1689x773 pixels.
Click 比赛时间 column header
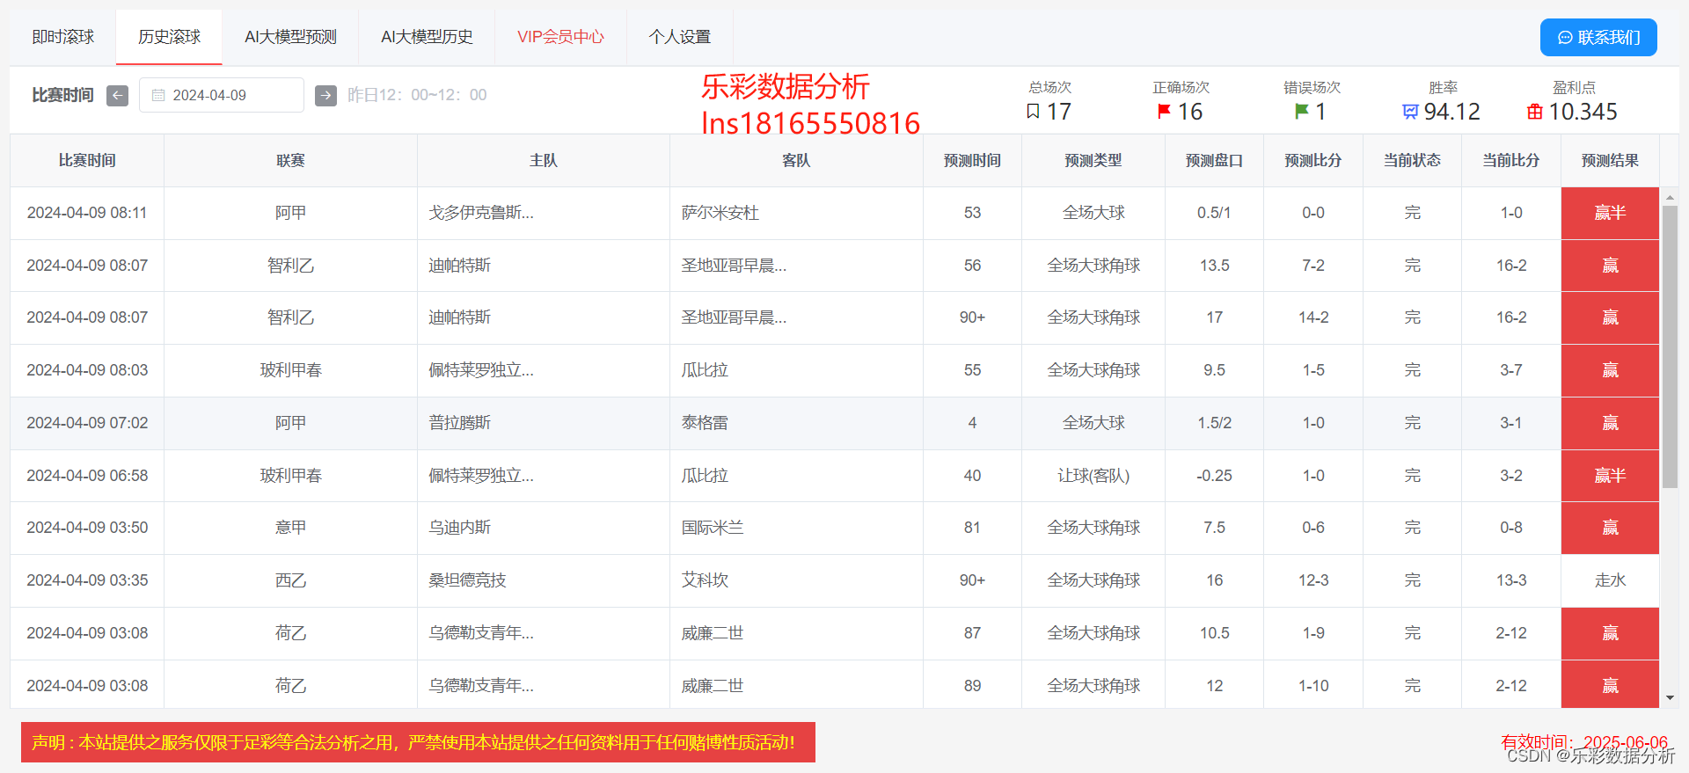[87, 160]
